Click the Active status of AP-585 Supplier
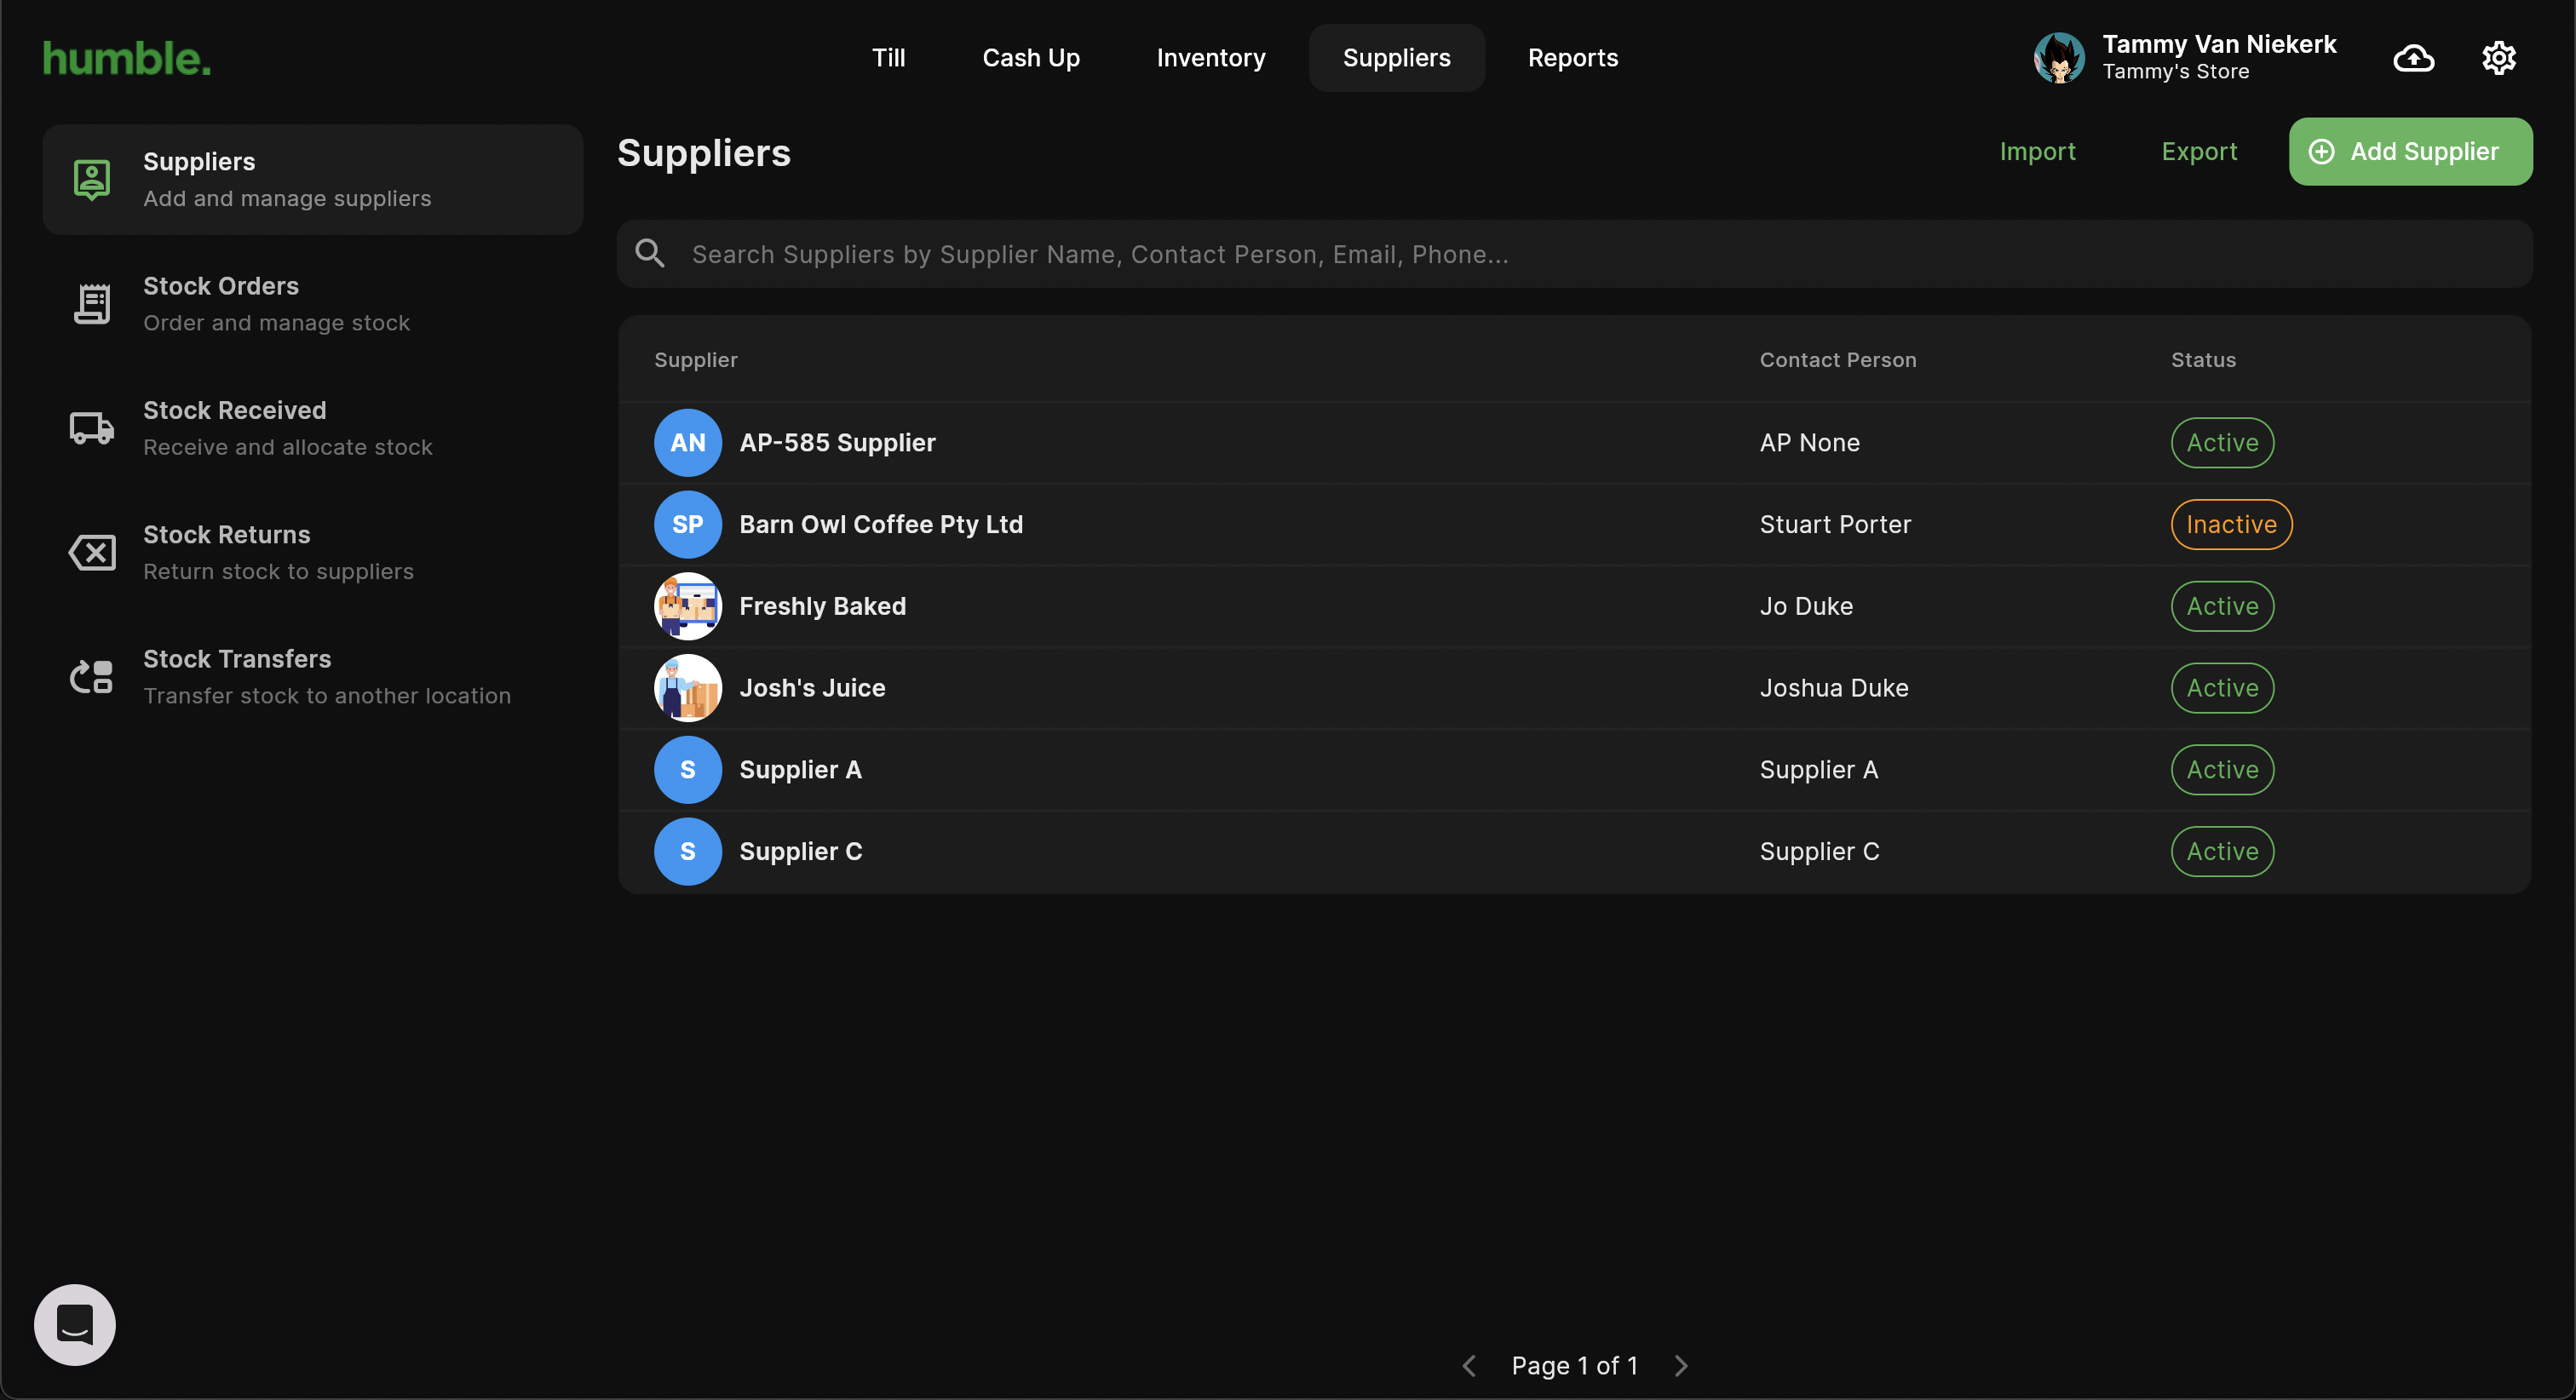2576x1400 pixels. tap(2222, 443)
